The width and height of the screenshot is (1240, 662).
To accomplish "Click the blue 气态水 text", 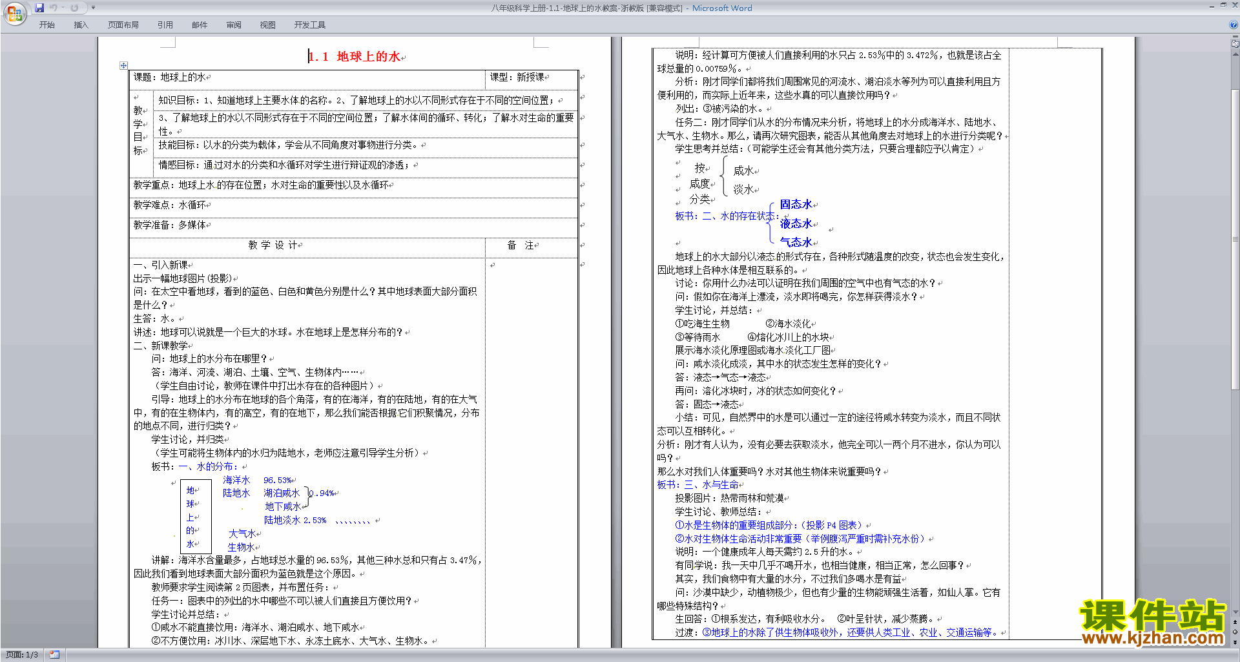I will tap(796, 243).
